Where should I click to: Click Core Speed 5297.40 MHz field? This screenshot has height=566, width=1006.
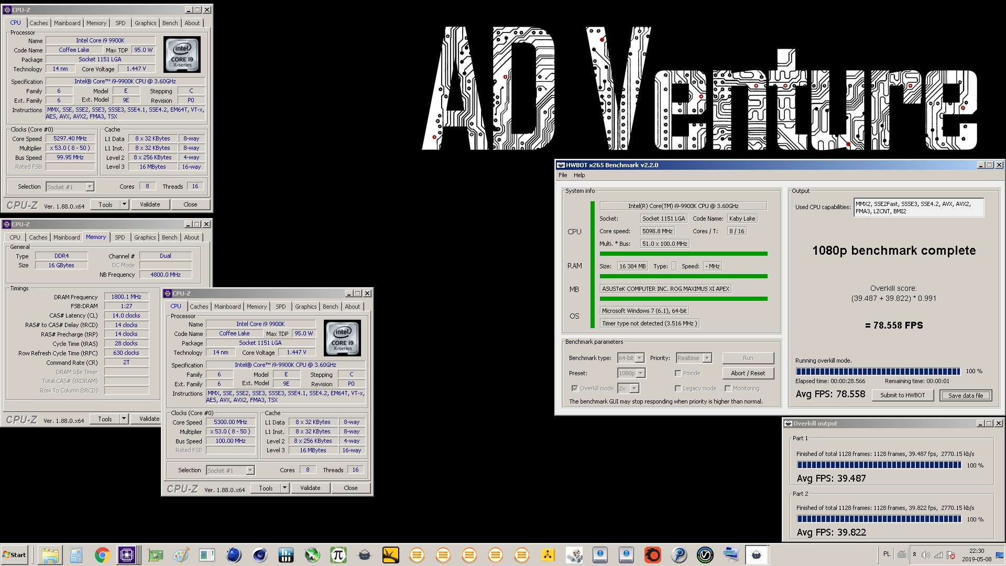tap(70, 139)
